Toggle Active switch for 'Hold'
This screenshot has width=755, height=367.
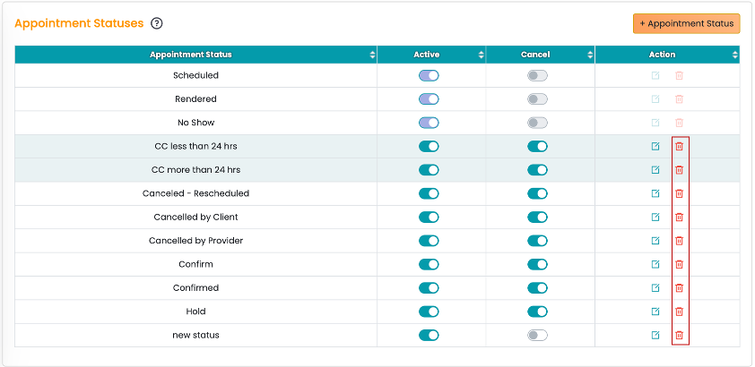coord(429,312)
